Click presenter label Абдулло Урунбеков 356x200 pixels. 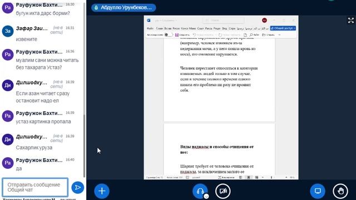click(123, 7)
